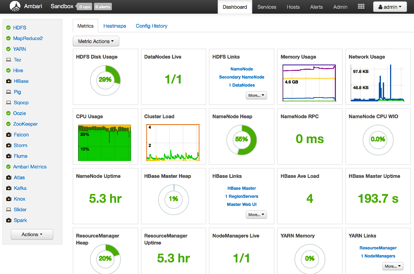
Task: Open the Alerts page
Action: (316, 7)
